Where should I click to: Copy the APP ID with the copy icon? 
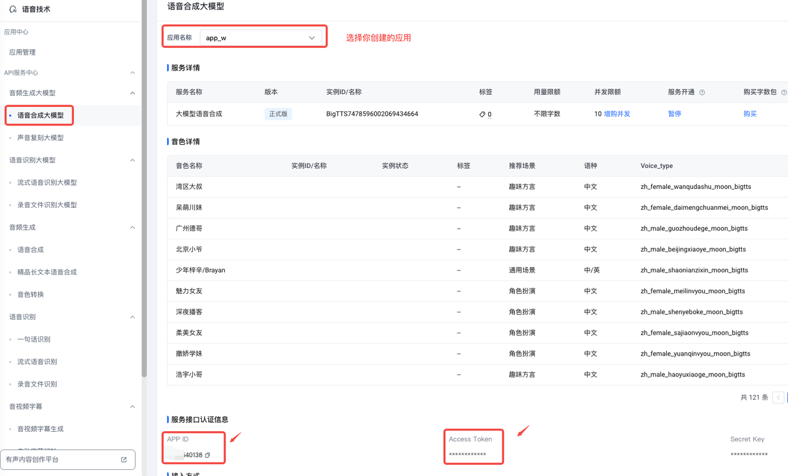[x=207, y=455]
